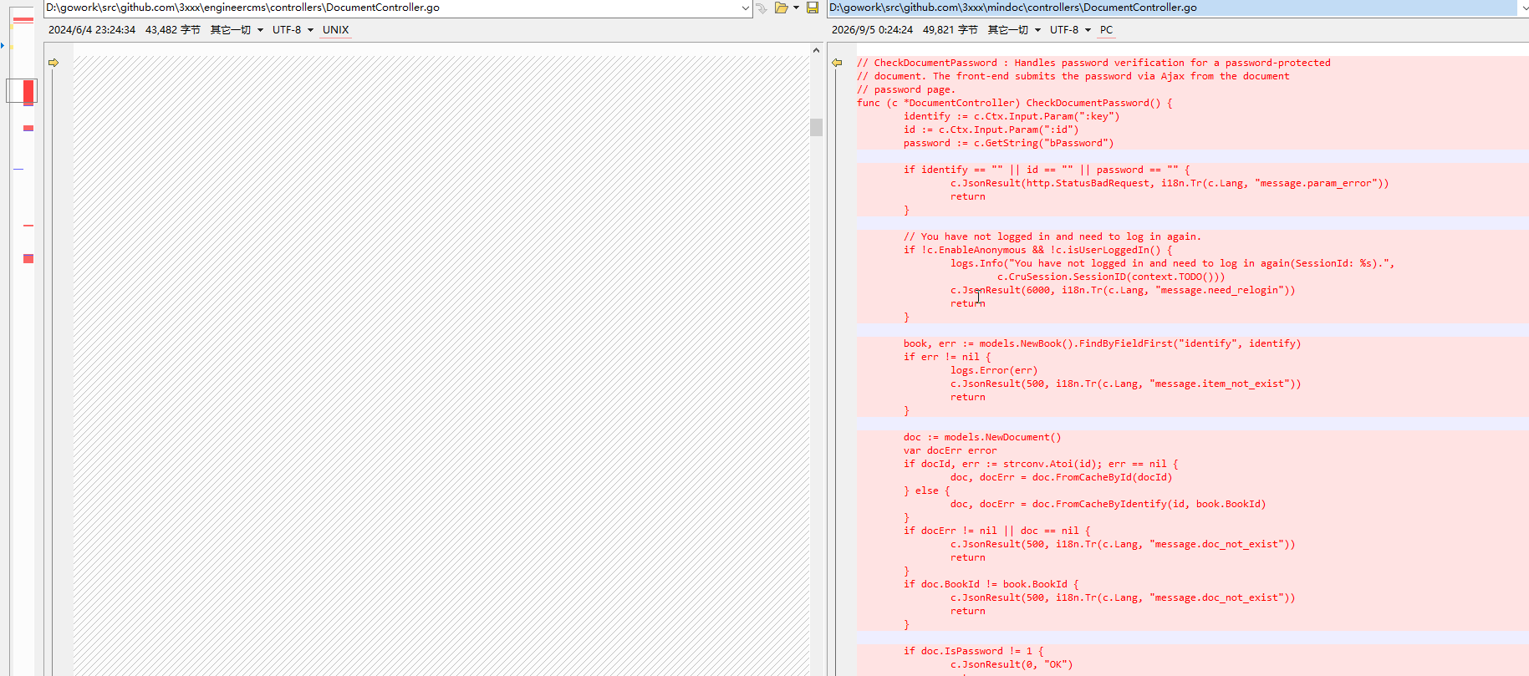This screenshot has width=1529, height=676.
Task: Click the left pane's scrollbar up arrow
Action: (x=816, y=50)
